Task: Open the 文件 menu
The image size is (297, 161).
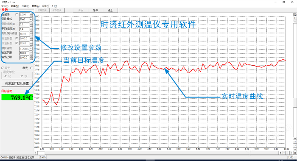Action: [5, 6]
